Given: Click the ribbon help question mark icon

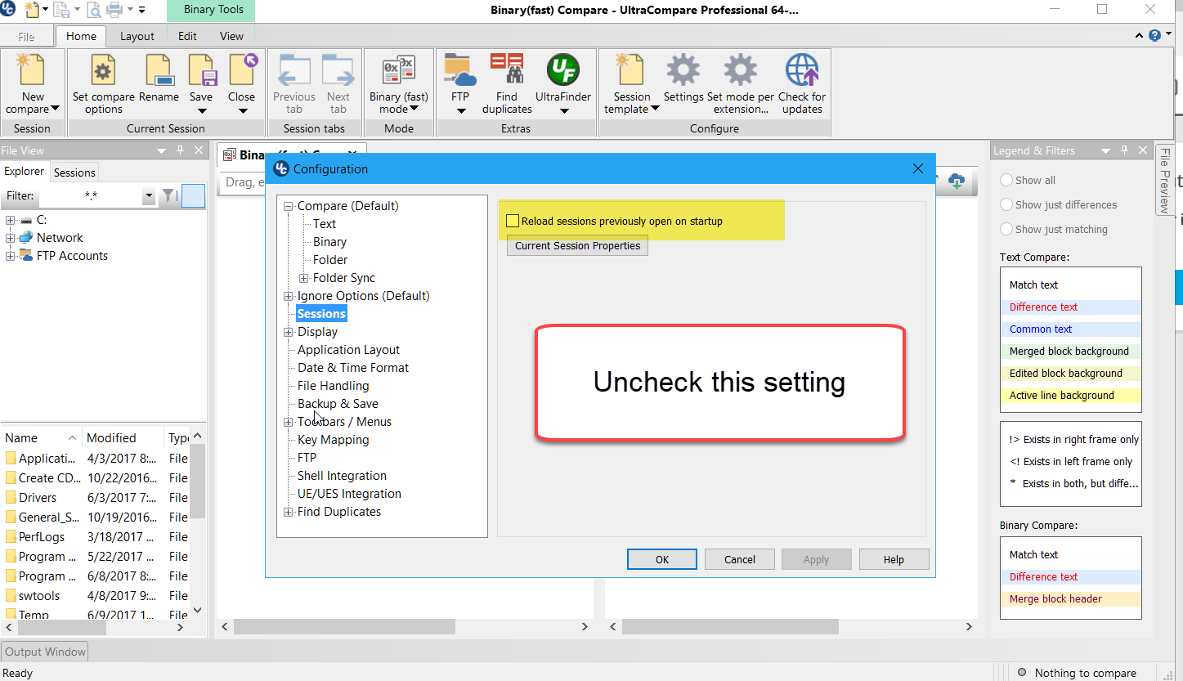Looking at the screenshot, I should [1154, 35].
